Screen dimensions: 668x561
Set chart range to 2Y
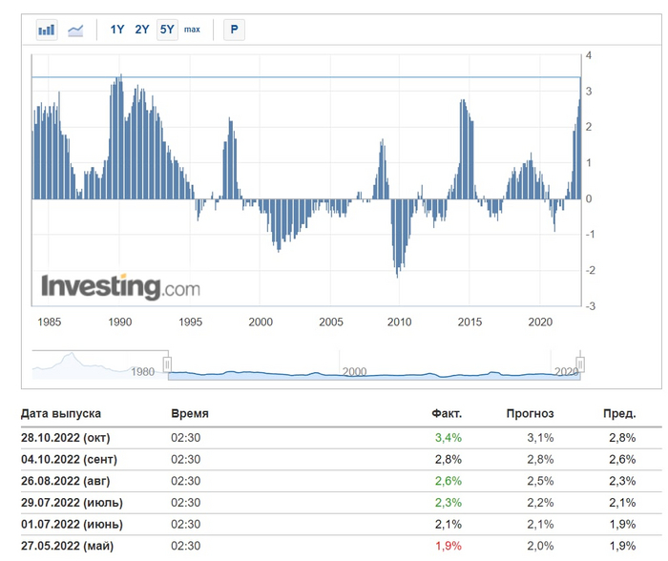coord(142,30)
